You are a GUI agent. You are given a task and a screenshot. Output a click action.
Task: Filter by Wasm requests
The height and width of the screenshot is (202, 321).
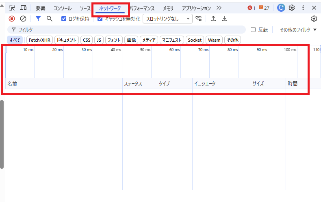[x=214, y=40]
